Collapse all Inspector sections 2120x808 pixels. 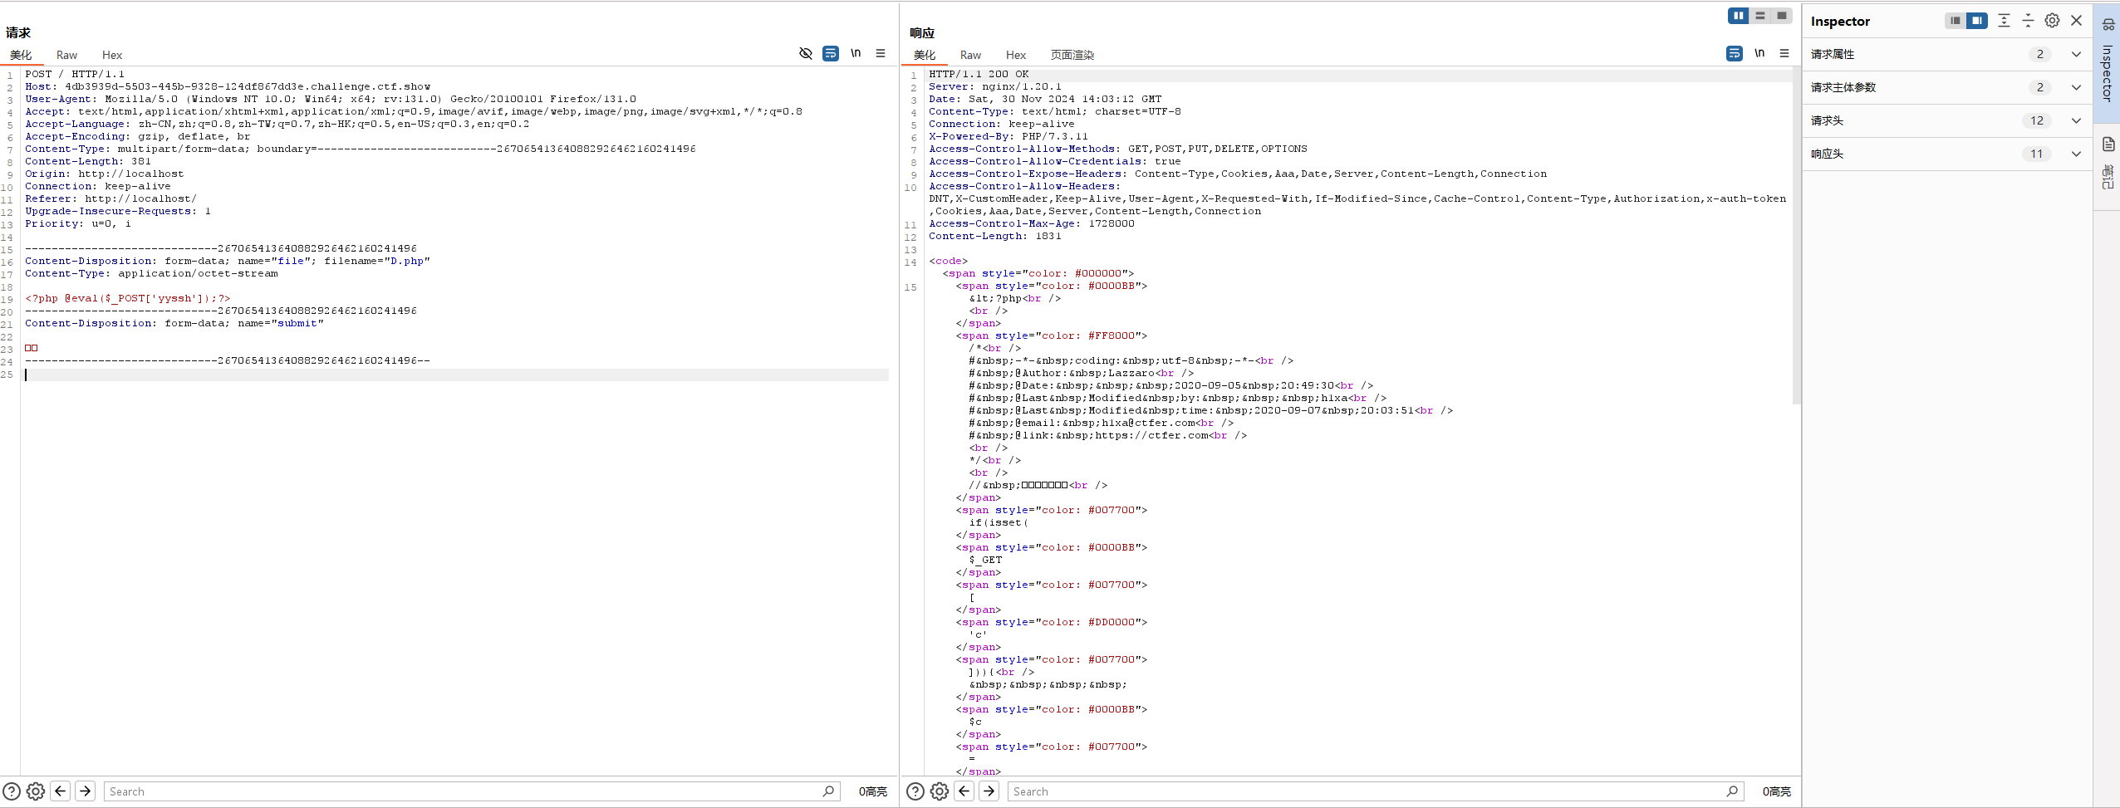point(2028,21)
